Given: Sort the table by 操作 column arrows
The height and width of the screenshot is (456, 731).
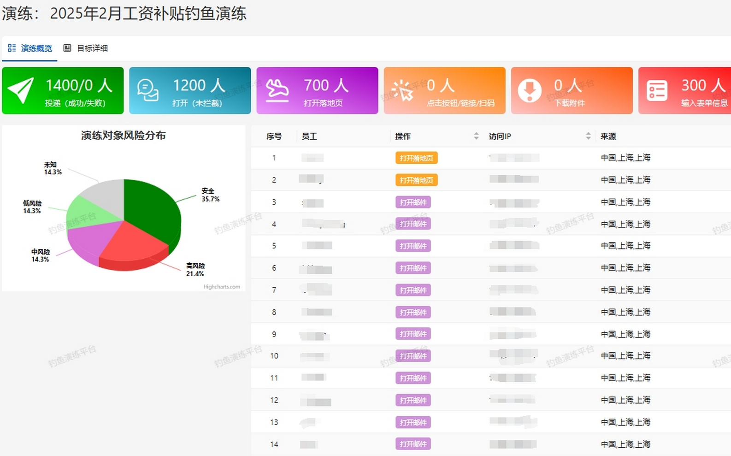Looking at the screenshot, I should 476,136.
